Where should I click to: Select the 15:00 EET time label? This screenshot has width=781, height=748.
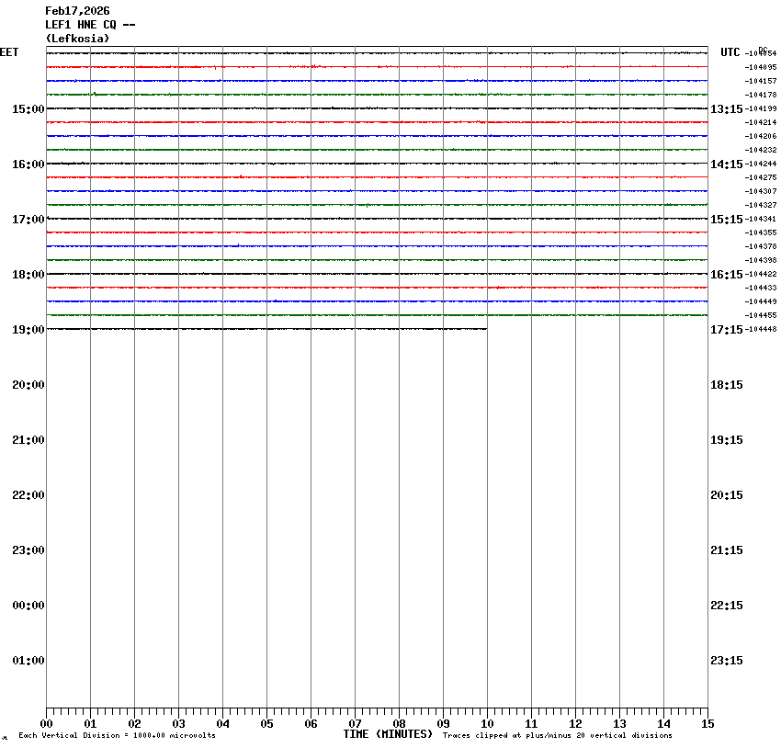28,109
